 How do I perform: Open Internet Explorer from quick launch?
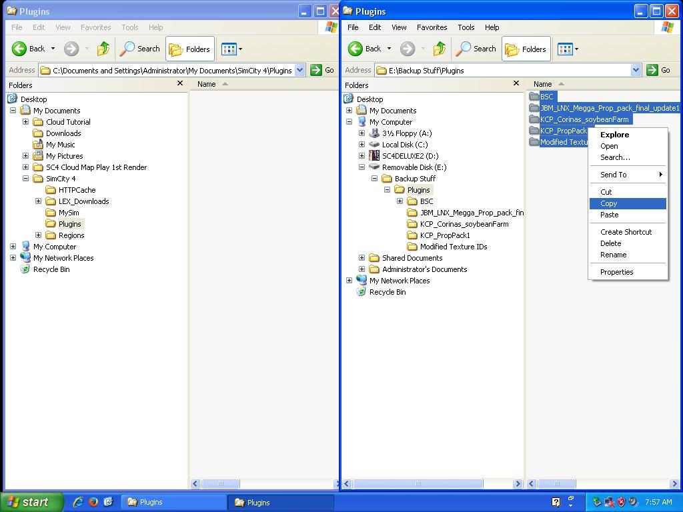79,502
